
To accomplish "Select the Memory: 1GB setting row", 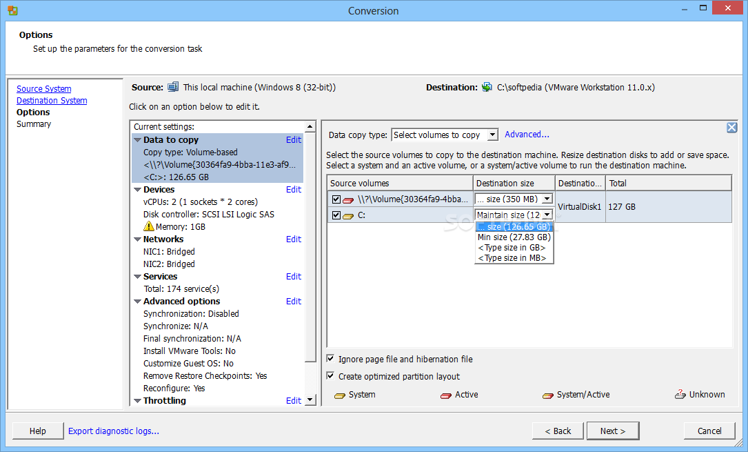I will click(x=218, y=227).
